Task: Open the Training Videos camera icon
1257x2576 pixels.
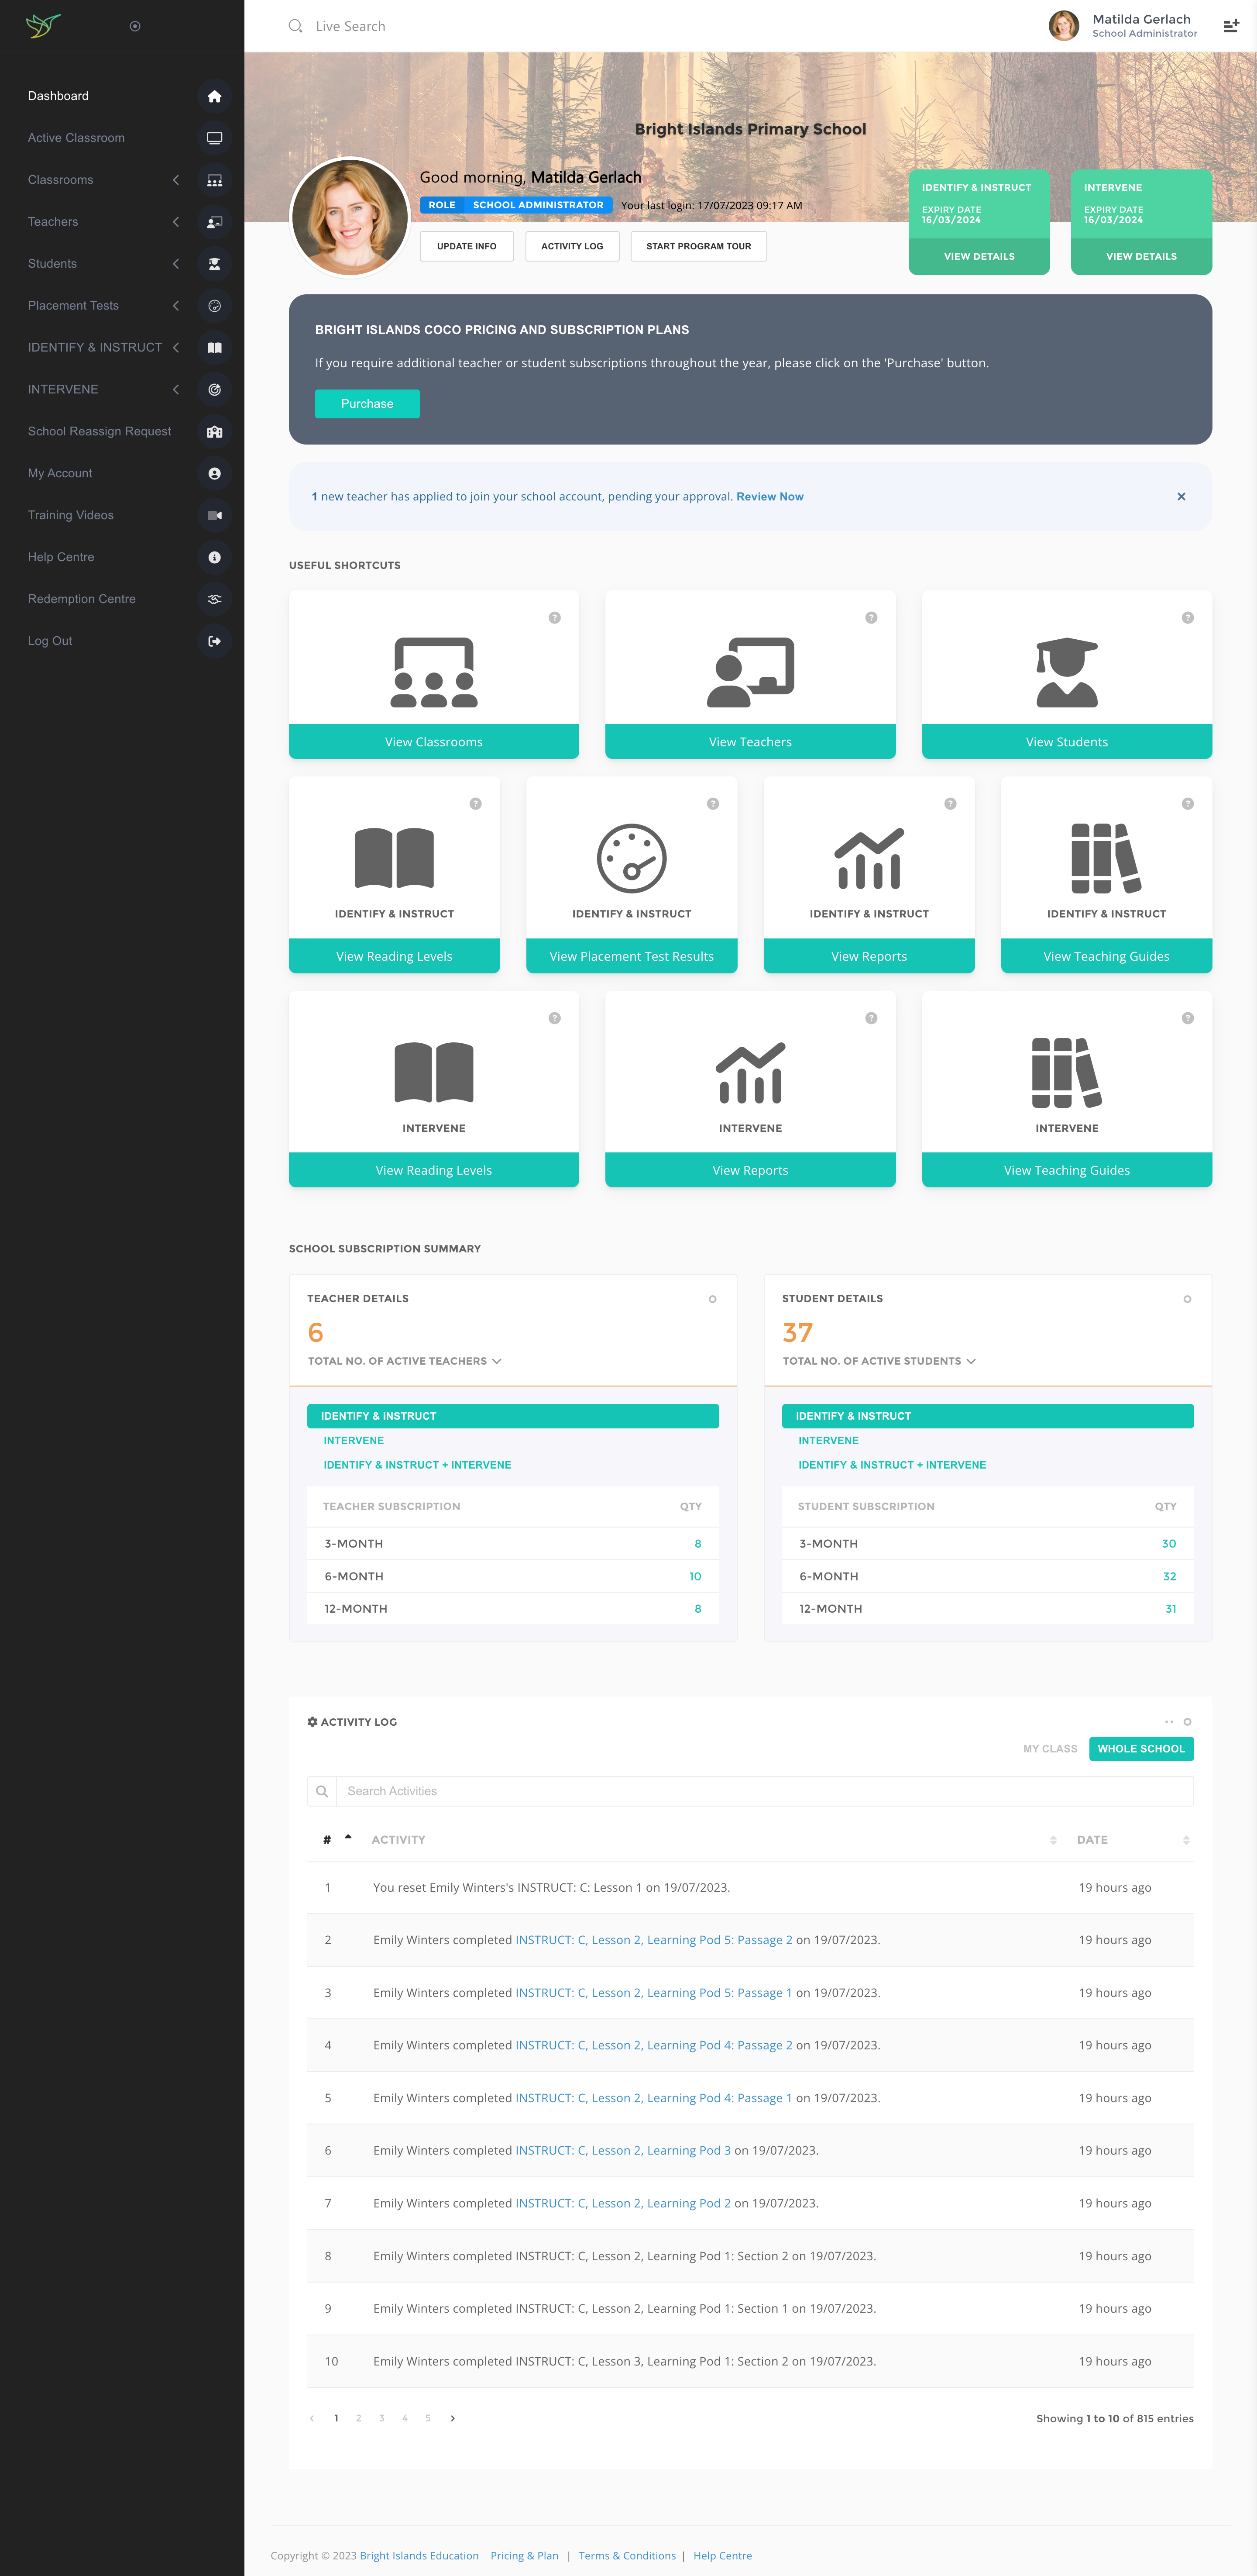Action: point(214,515)
